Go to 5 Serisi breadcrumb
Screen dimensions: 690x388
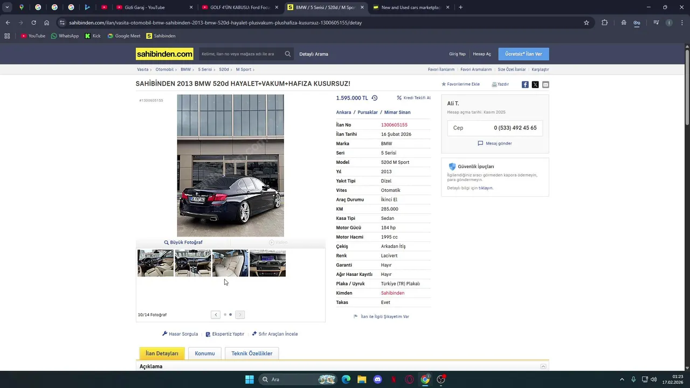(205, 70)
